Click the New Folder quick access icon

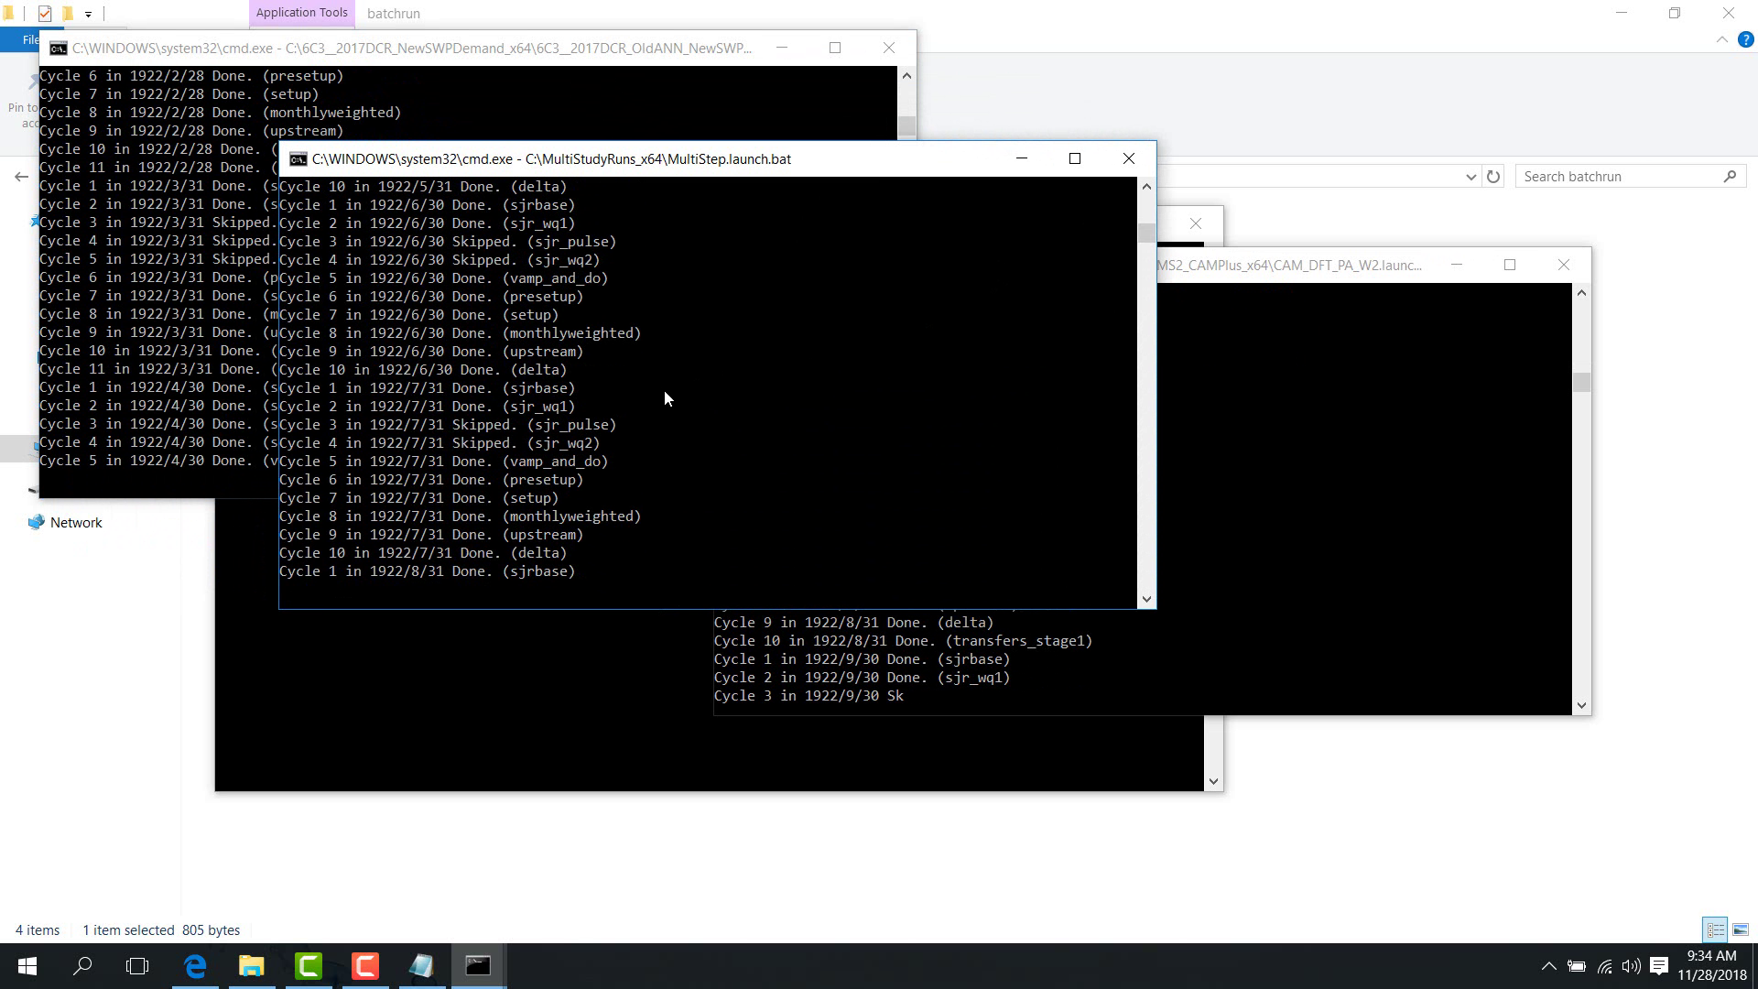[67, 13]
